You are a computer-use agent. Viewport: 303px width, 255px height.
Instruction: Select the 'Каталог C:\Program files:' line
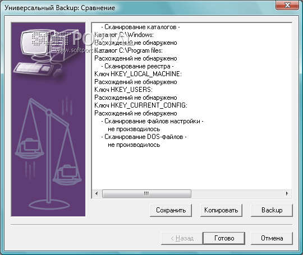tap(128, 50)
